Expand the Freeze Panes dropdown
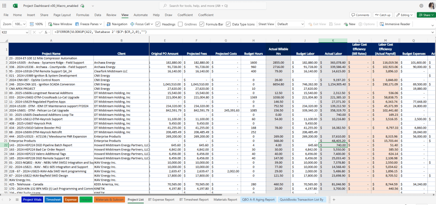 101,24
